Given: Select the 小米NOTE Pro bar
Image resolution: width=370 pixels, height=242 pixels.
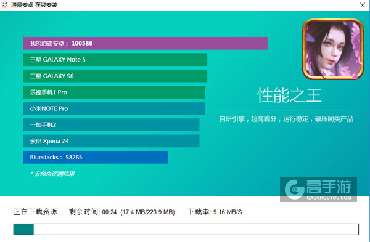Looking at the screenshot, I should [x=114, y=108].
